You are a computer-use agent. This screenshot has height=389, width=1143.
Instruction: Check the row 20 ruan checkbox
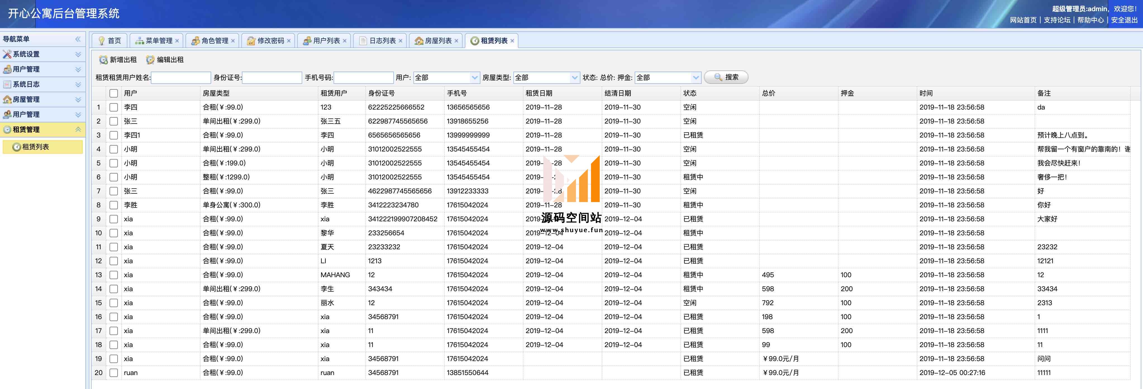[114, 373]
